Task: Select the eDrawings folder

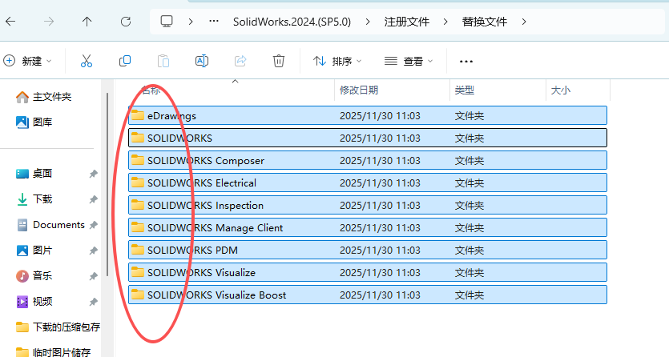Action: 368,115
